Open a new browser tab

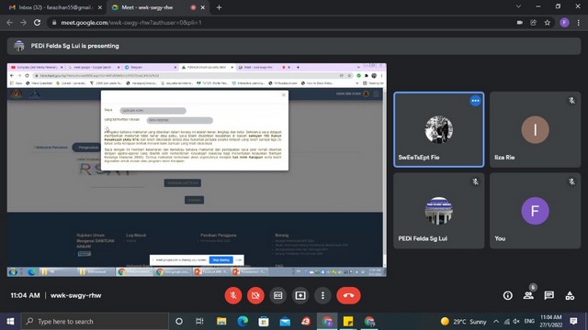[219, 7]
